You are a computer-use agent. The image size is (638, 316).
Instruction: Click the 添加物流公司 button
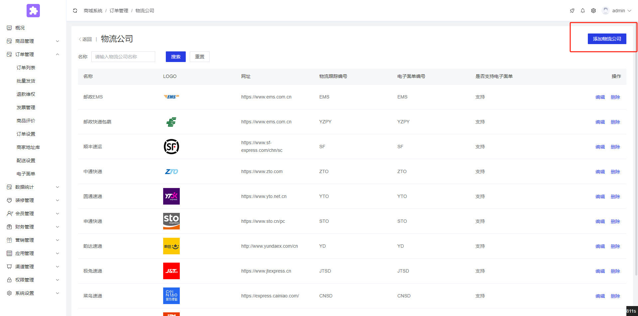tap(607, 39)
